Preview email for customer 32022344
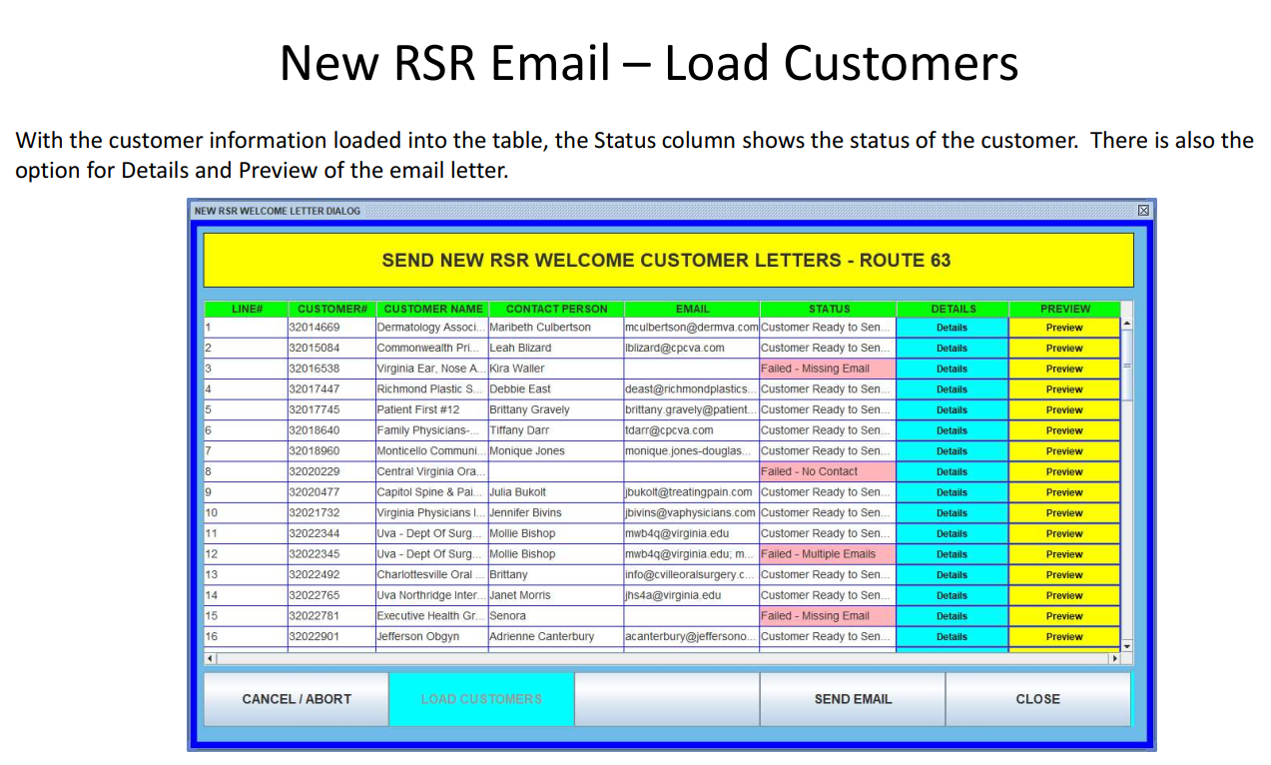 point(1064,533)
